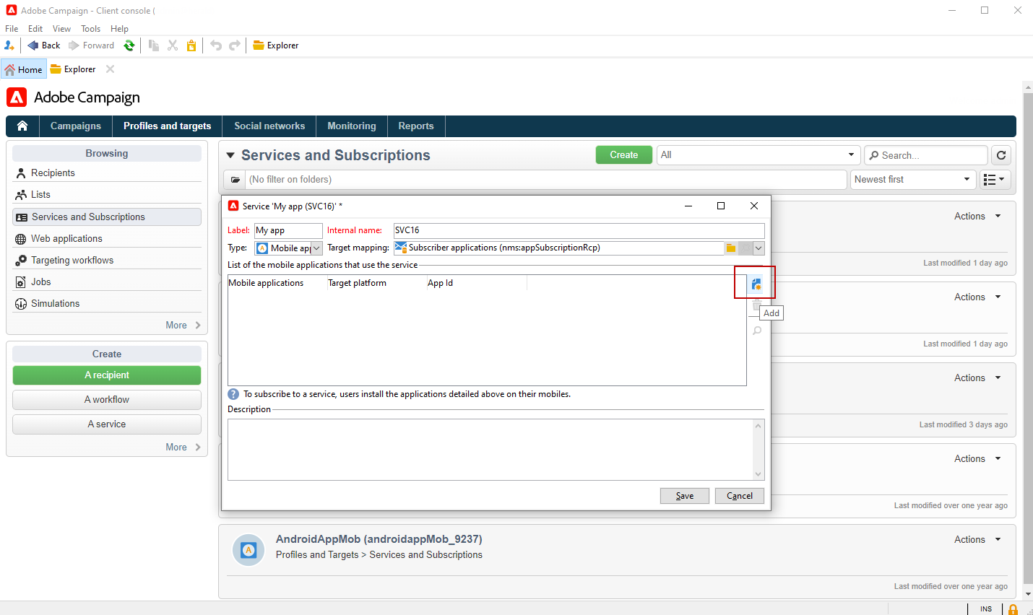
Task: Expand the Target mapping dropdown arrow
Action: click(x=758, y=248)
